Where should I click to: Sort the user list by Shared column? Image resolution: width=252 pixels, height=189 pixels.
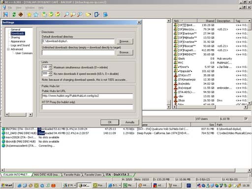tap(206, 21)
